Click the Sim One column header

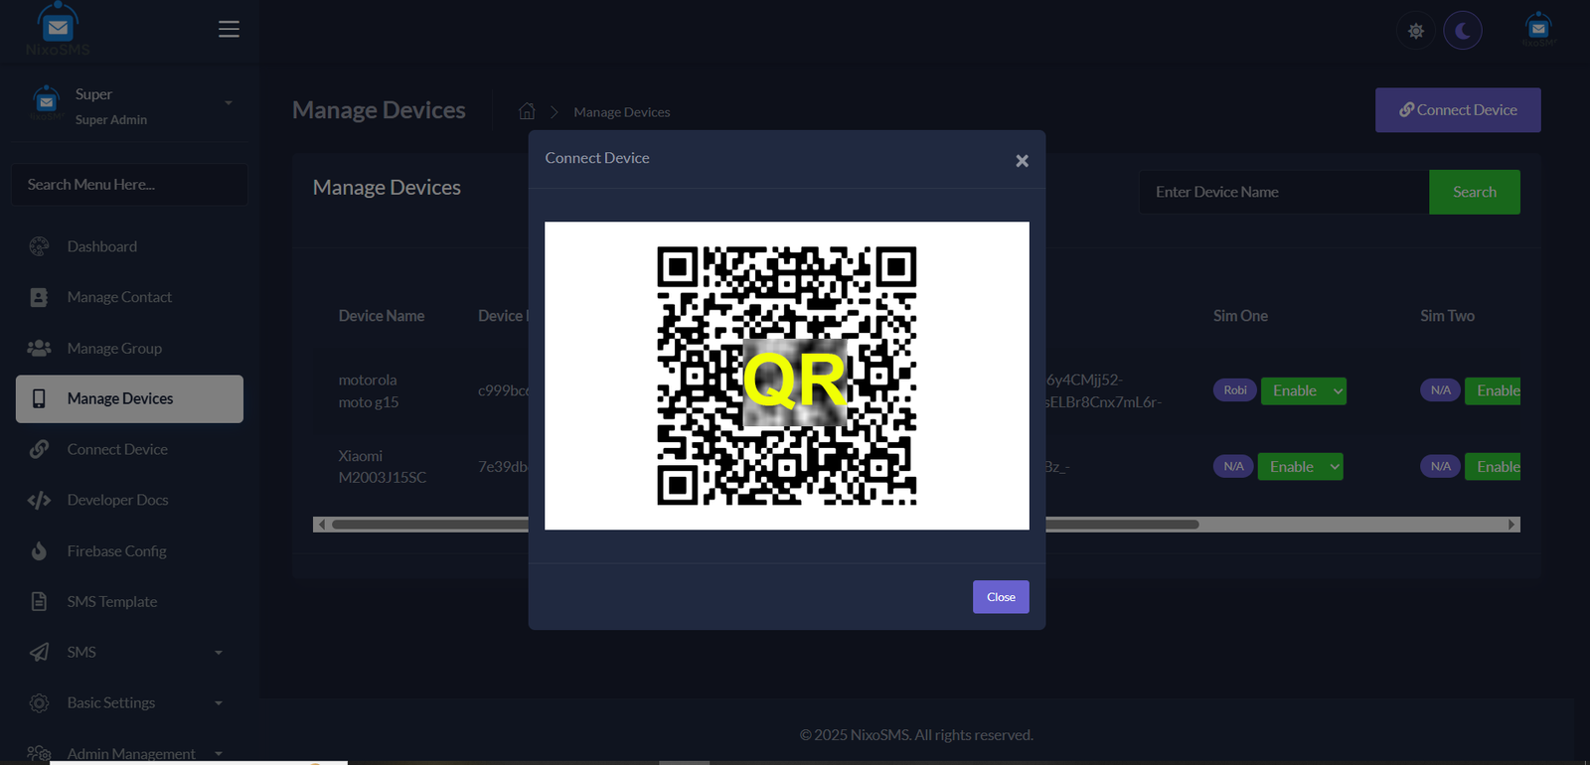[1240, 316]
